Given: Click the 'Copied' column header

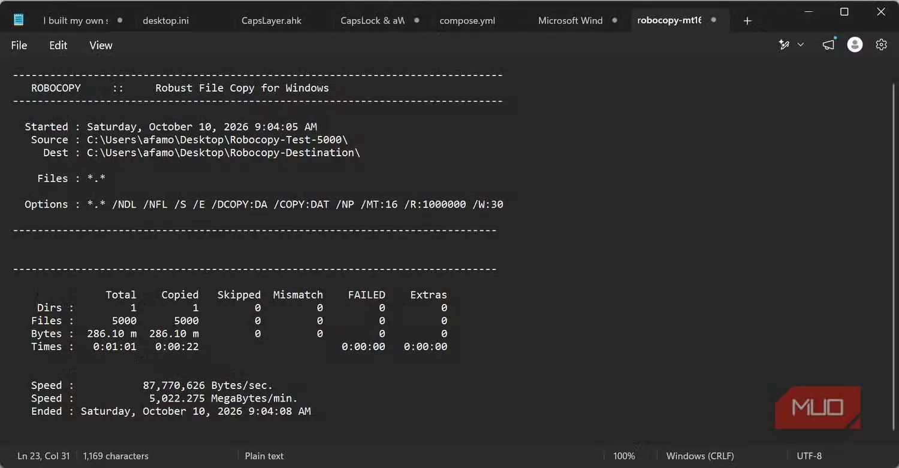Looking at the screenshot, I should click(x=180, y=295).
